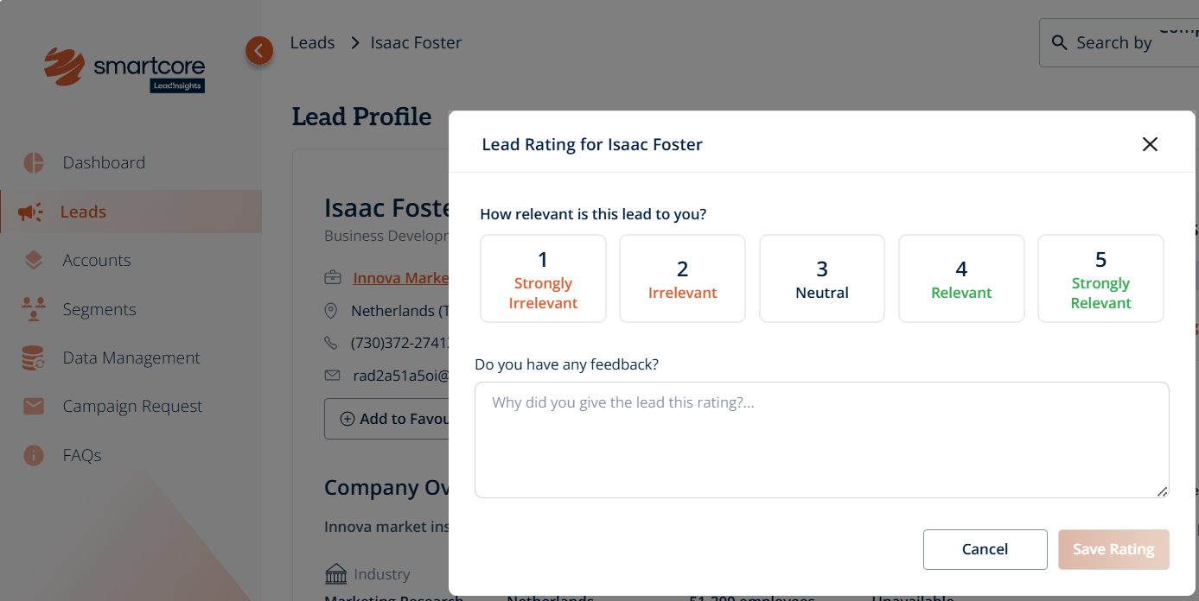
Task: Collapse the sidebar with the arrow button
Action: (x=258, y=51)
